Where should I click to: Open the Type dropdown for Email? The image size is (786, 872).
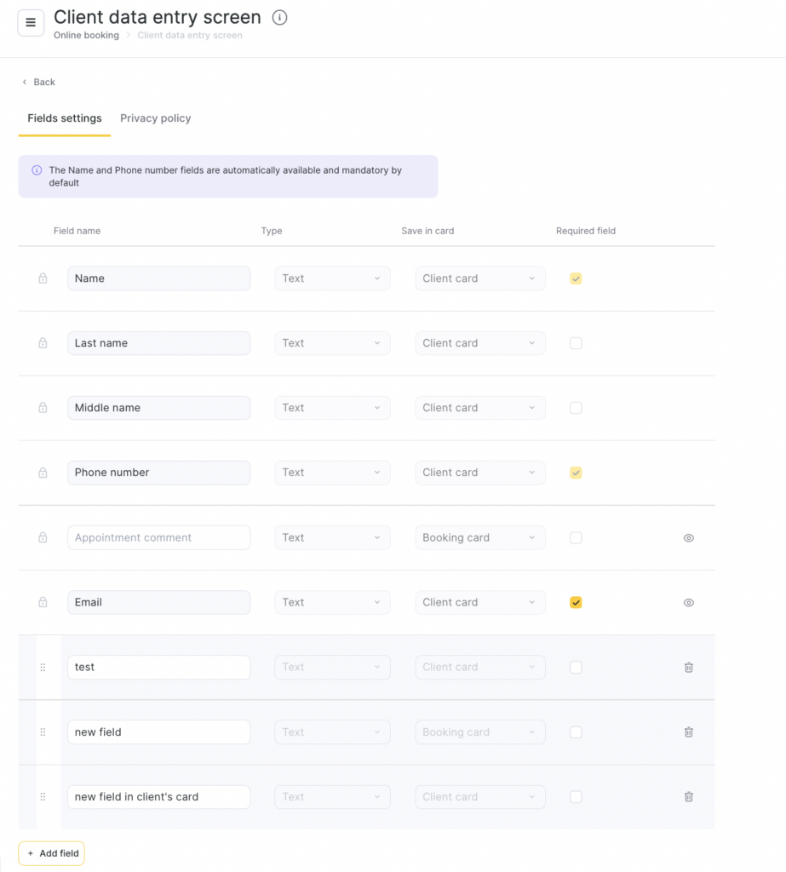[x=332, y=603]
